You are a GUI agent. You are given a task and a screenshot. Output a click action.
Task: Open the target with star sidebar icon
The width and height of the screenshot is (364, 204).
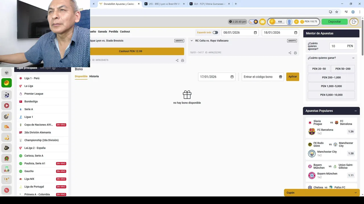[7, 116]
